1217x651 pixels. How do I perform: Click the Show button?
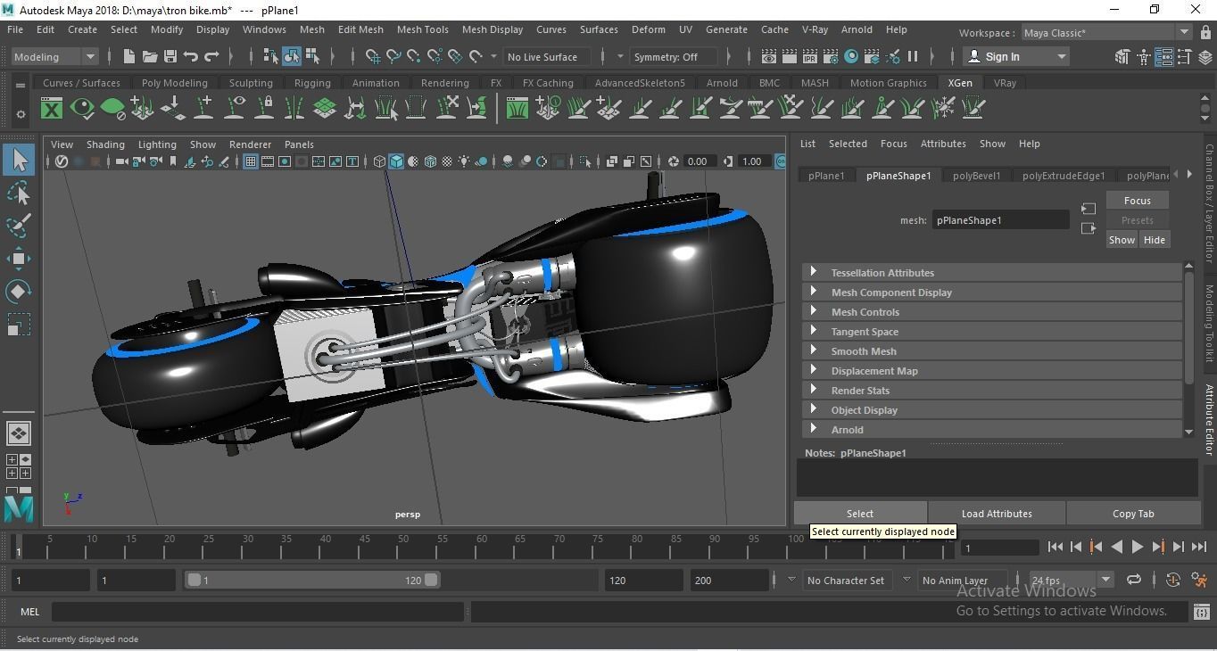tap(1122, 240)
